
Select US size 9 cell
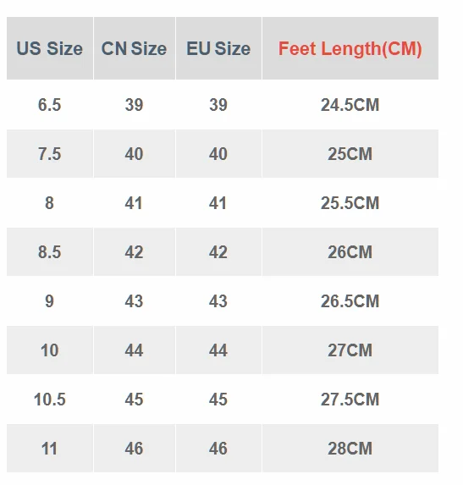click(50, 301)
